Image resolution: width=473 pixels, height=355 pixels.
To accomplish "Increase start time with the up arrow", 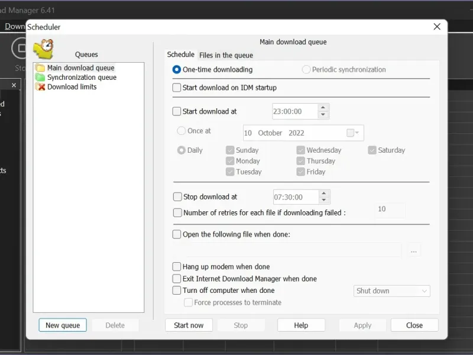I will 323,108.
